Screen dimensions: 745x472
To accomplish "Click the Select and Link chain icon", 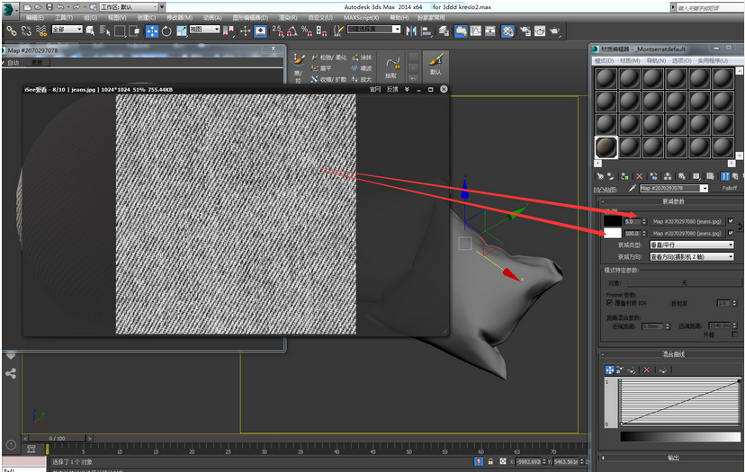I will click(12, 31).
